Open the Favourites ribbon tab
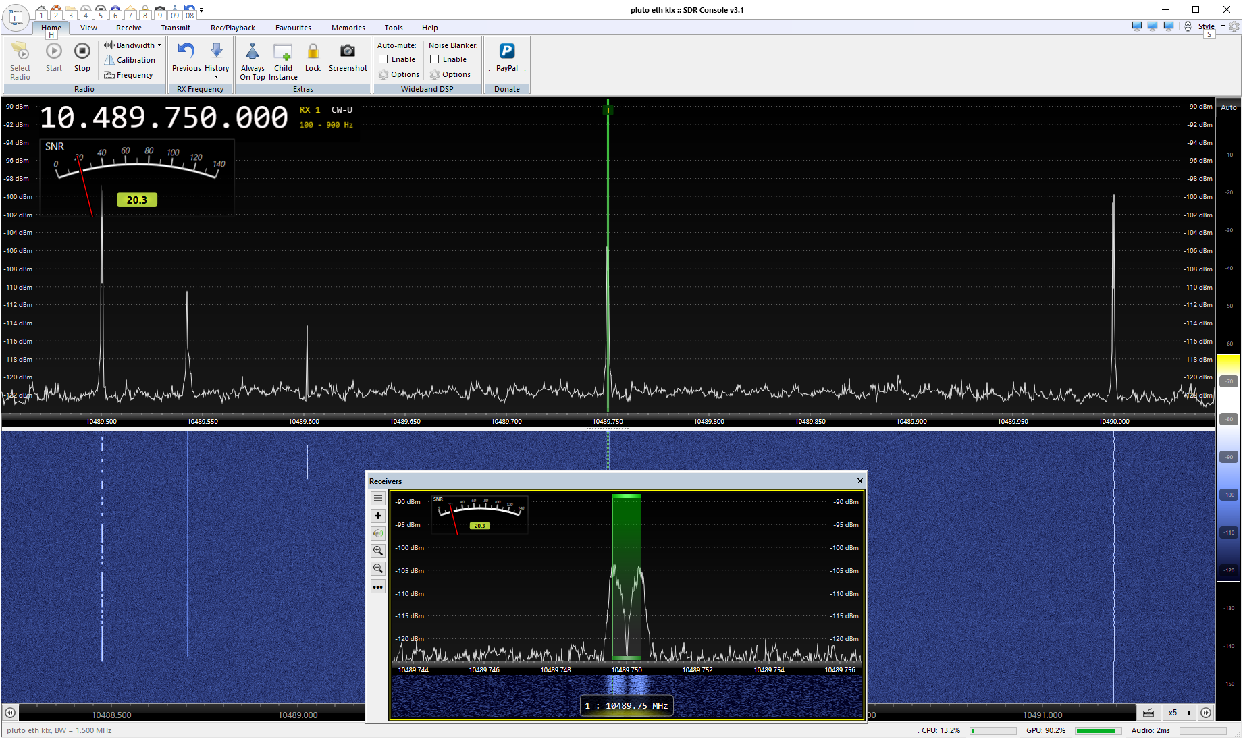Image resolution: width=1243 pixels, height=739 pixels. point(293,28)
